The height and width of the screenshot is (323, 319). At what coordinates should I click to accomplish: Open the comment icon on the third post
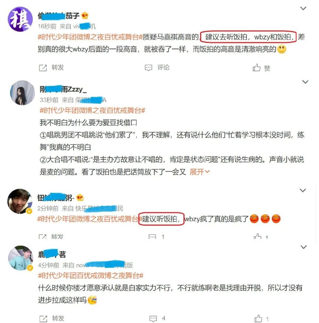152,236
